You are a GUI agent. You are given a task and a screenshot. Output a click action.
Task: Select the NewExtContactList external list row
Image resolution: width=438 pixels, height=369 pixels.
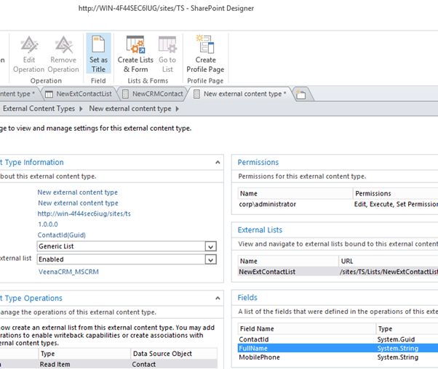(287, 271)
